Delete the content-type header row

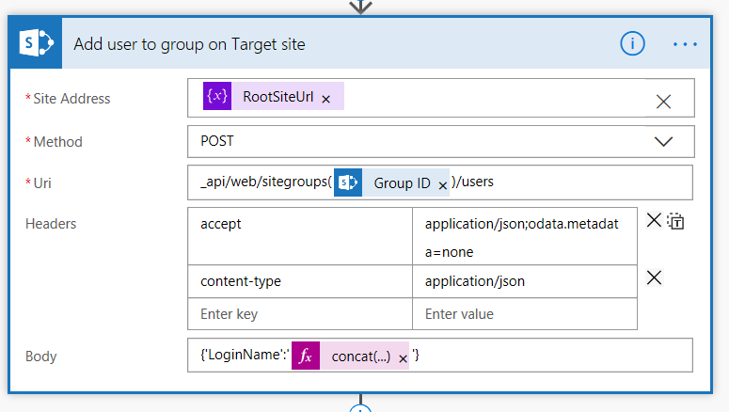click(x=655, y=277)
